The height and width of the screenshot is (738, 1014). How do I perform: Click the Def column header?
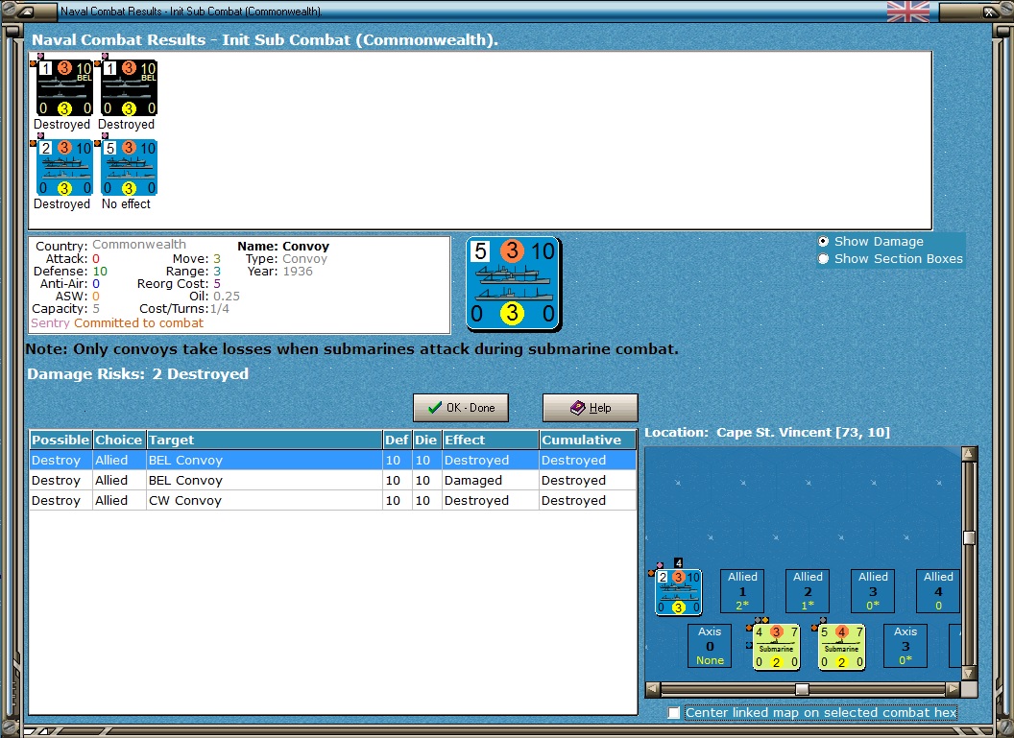398,440
